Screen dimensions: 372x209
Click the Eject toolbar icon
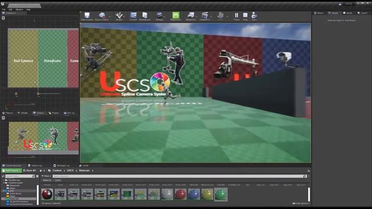[x=254, y=16]
